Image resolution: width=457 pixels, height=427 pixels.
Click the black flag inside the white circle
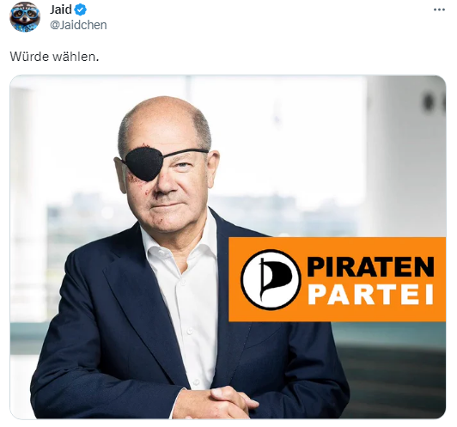(274, 278)
